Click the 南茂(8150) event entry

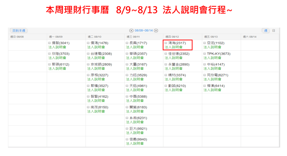tap(99, 107)
